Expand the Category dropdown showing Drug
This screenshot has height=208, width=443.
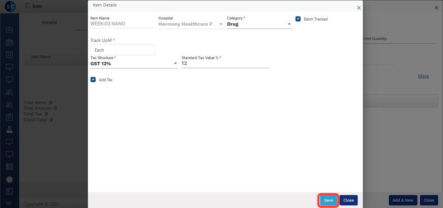tap(259, 24)
